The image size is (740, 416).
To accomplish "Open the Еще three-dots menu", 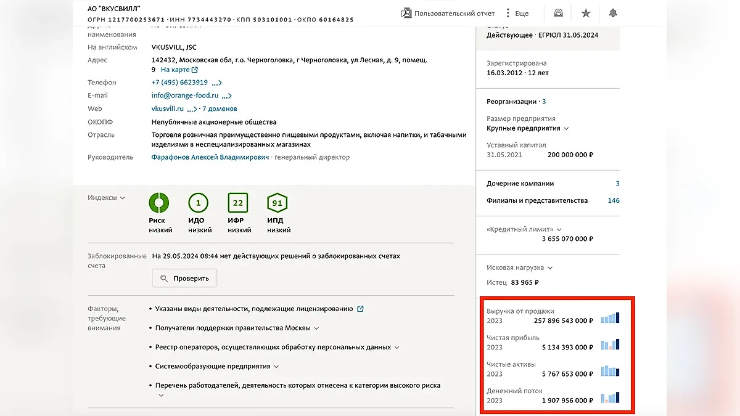I will click(508, 13).
